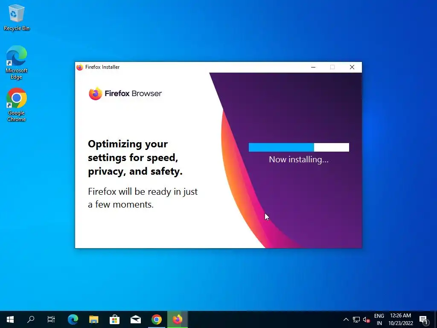The image size is (437, 328).
Task: Click the 'Firefox Installer' window title
Action: click(102, 67)
